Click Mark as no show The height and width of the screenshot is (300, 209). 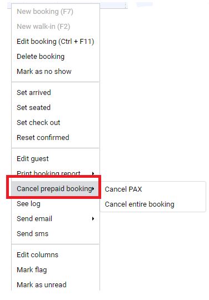click(x=56, y=71)
